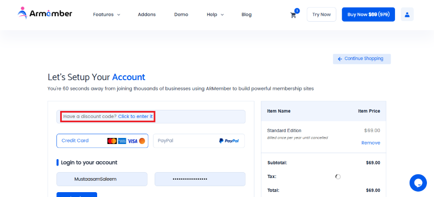The image size is (434, 197).
Task: Focus the username field with MustaasamSaleem
Action: tap(102, 179)
